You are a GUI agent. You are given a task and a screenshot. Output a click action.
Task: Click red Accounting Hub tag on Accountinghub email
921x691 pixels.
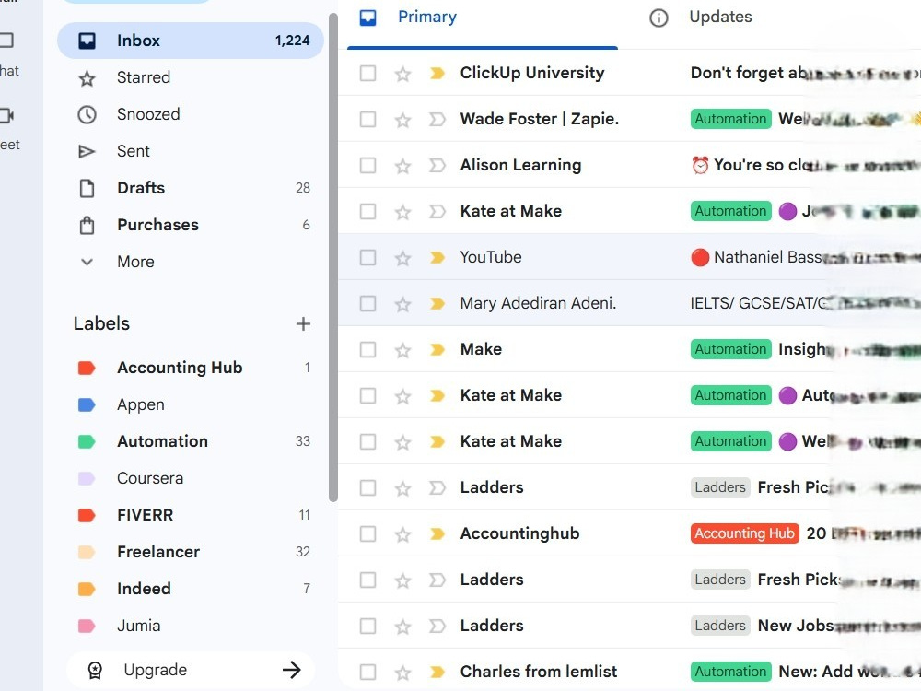(744, 533)
